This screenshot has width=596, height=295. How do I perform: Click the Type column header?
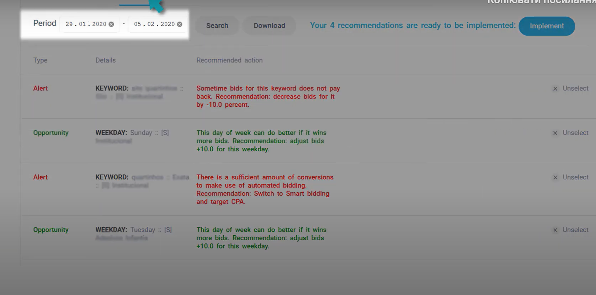coord(40,60)
